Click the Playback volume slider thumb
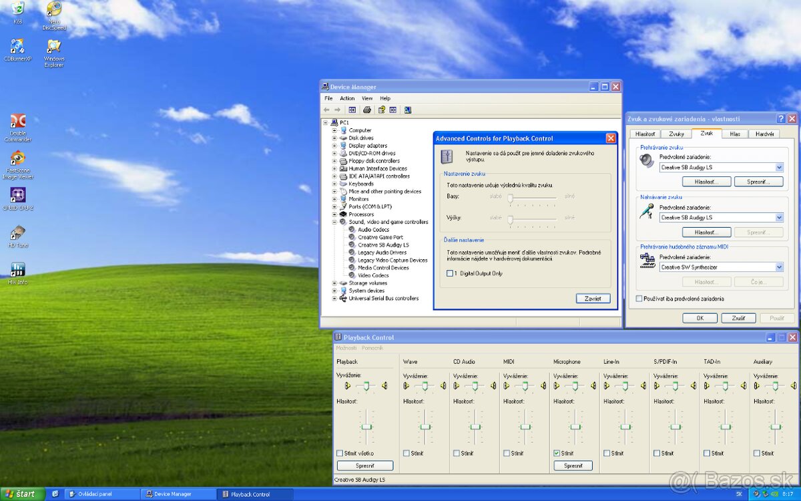The width and height of the screenshot is (801, 501). [x=366, y=426]
